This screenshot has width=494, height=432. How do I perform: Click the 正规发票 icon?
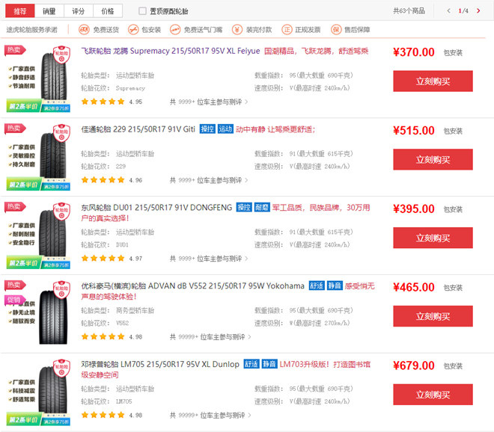pos(287,30)
